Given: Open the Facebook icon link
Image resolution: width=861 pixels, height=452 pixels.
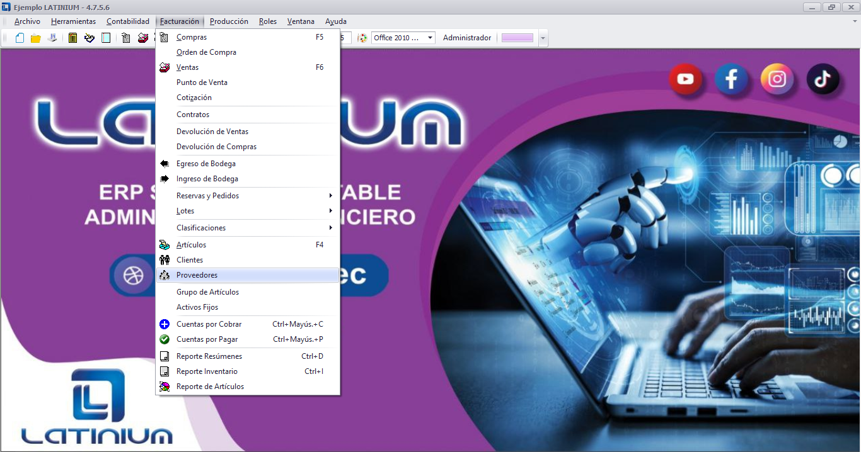Looking at the screenshot, I should (x=731, y=79).
